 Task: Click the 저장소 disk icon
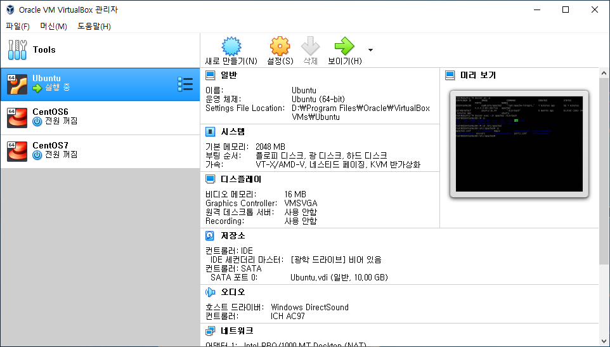tap(210, 236)
